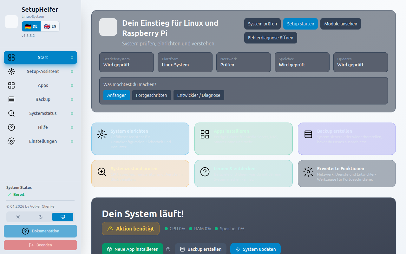Select the Anfänger experience level

116,95
